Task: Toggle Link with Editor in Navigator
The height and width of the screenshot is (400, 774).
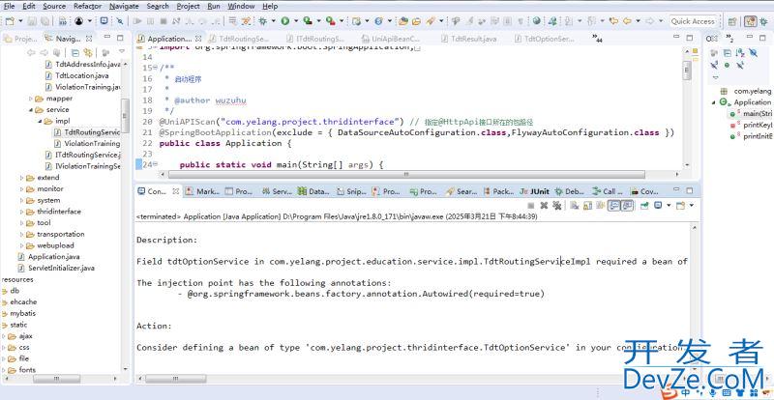Action: pyautogui.click(x=88, y=53)
